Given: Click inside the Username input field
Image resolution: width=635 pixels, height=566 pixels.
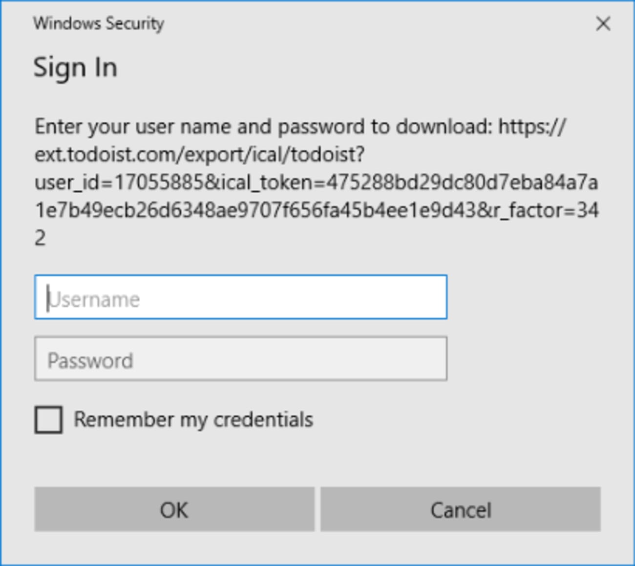Looking at the screenshot, I should click(x=239, y=298).
